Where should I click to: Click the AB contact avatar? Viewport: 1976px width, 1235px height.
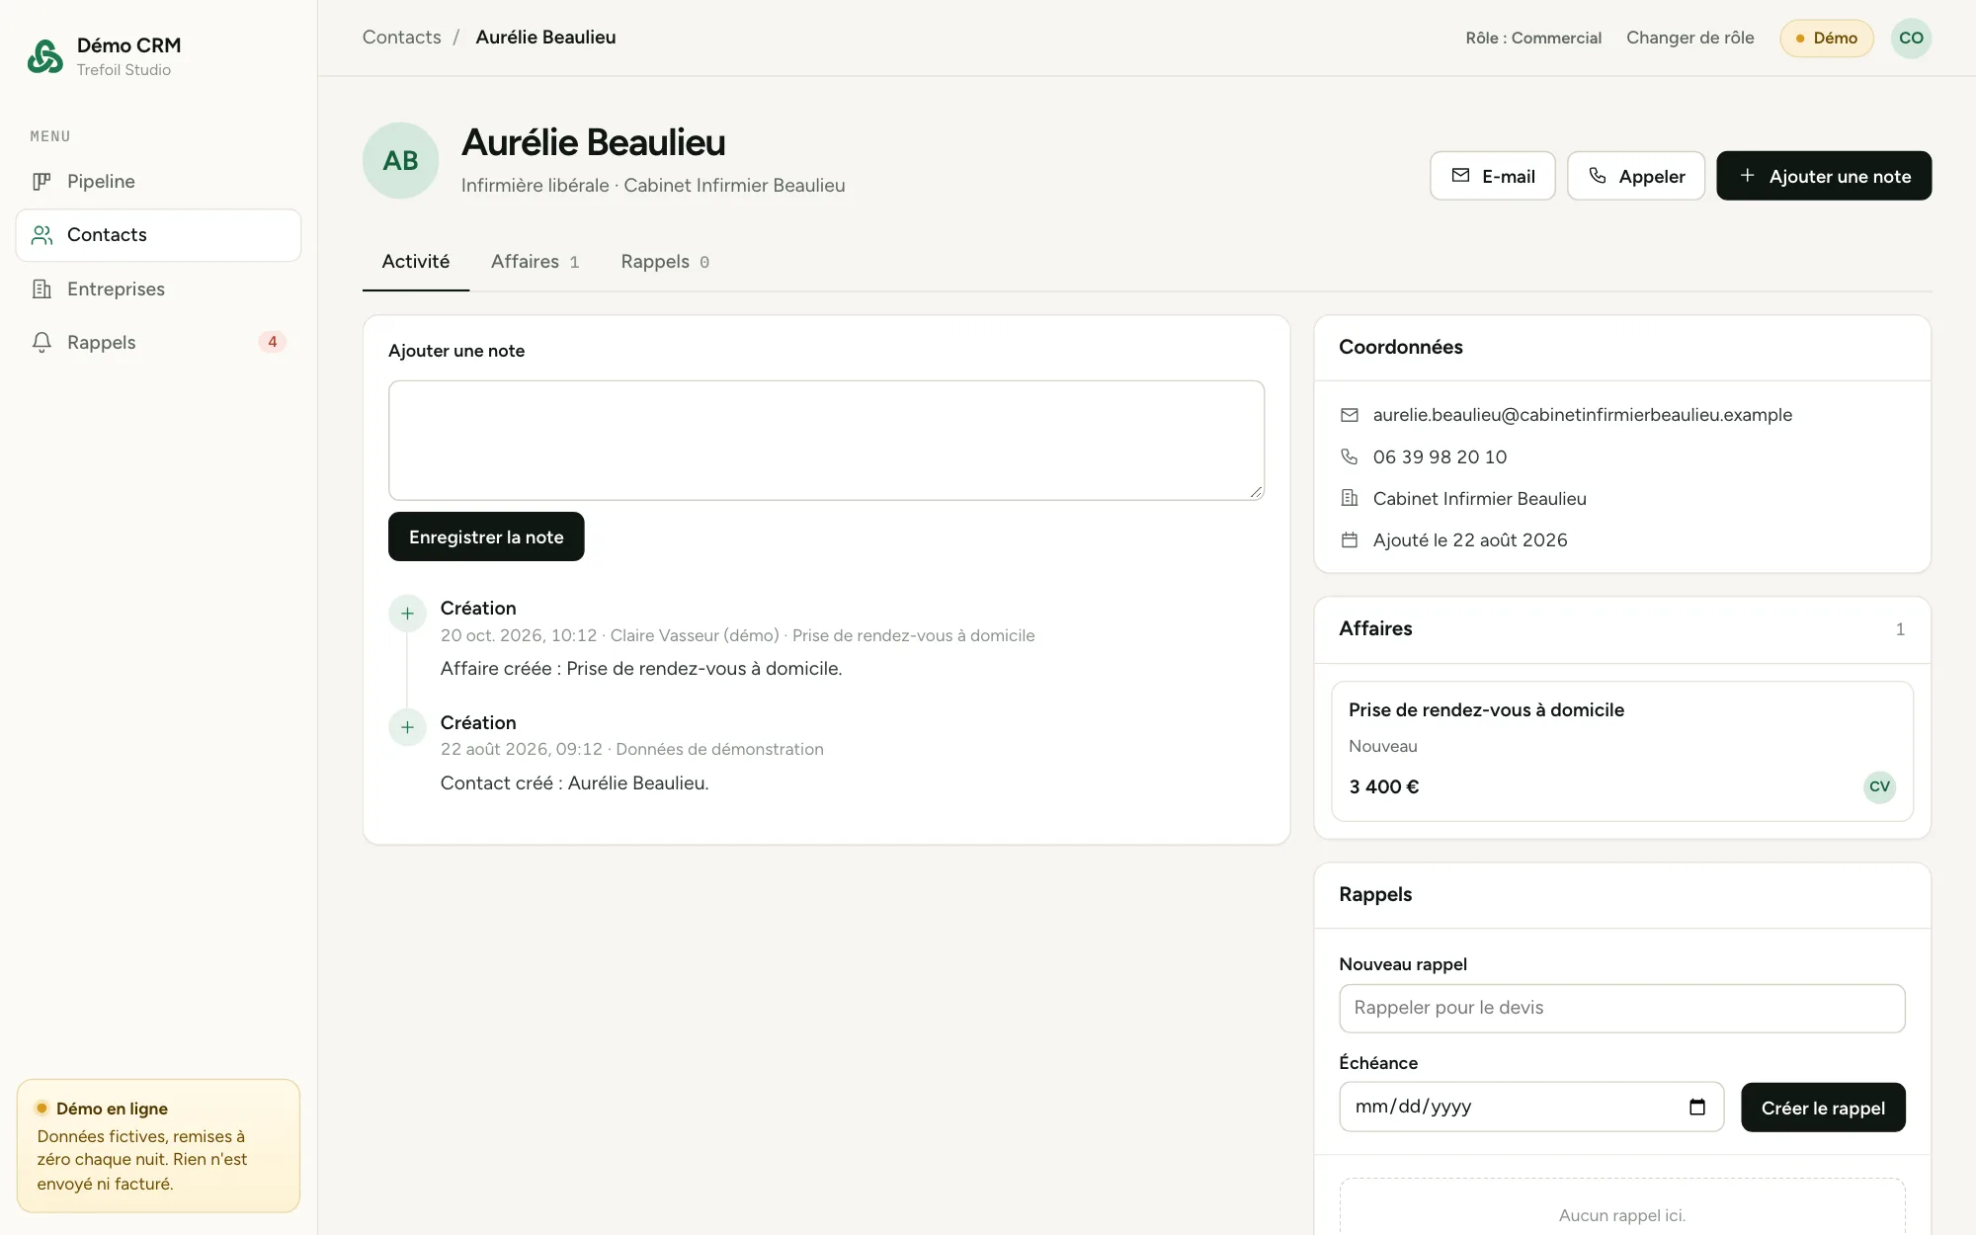400,160
